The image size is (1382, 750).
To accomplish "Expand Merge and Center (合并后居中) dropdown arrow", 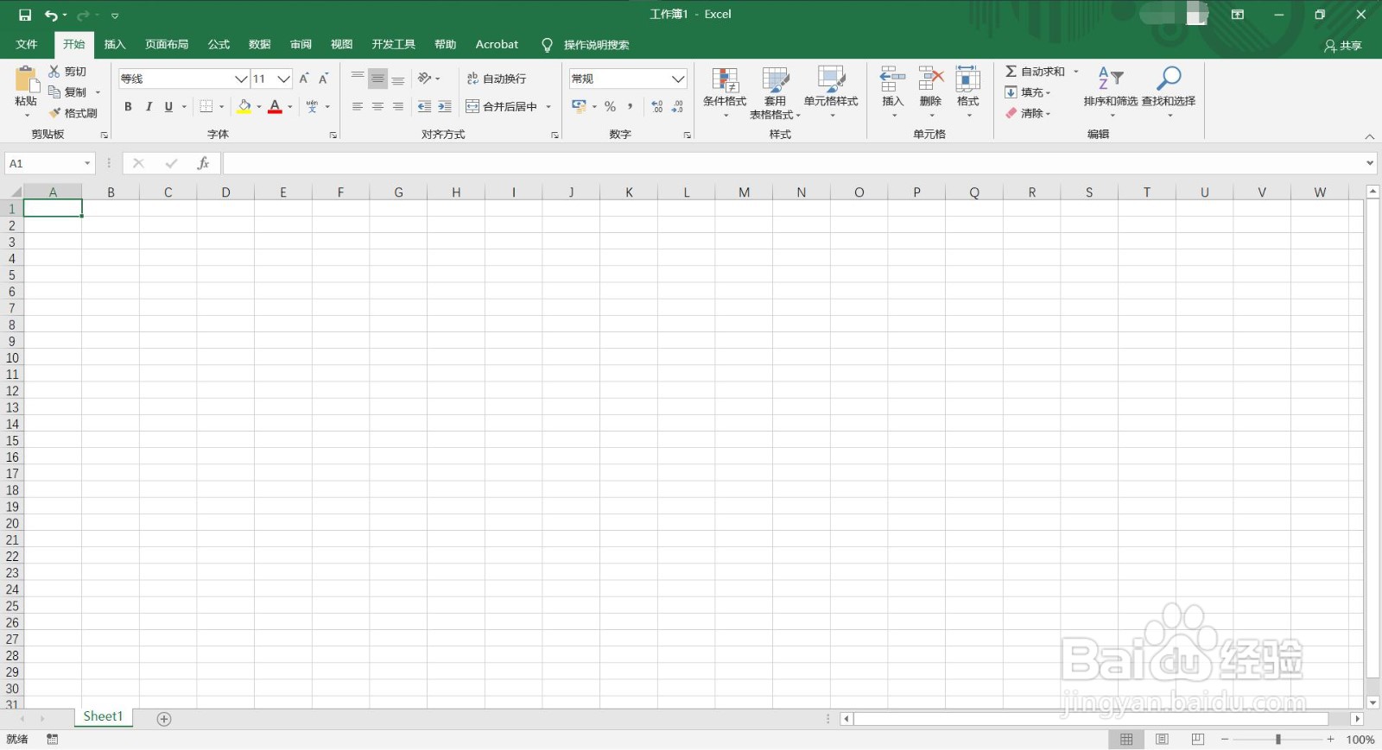I will pyautogui.click(x=548, y=107).
